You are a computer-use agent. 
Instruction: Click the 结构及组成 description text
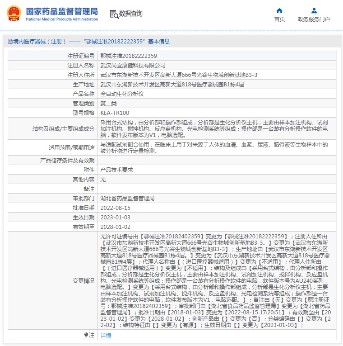coord(214,128)
